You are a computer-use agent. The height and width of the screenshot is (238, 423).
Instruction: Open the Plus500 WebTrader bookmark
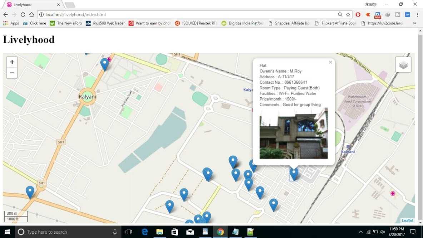pyautogui.click(x=105, y=23)
